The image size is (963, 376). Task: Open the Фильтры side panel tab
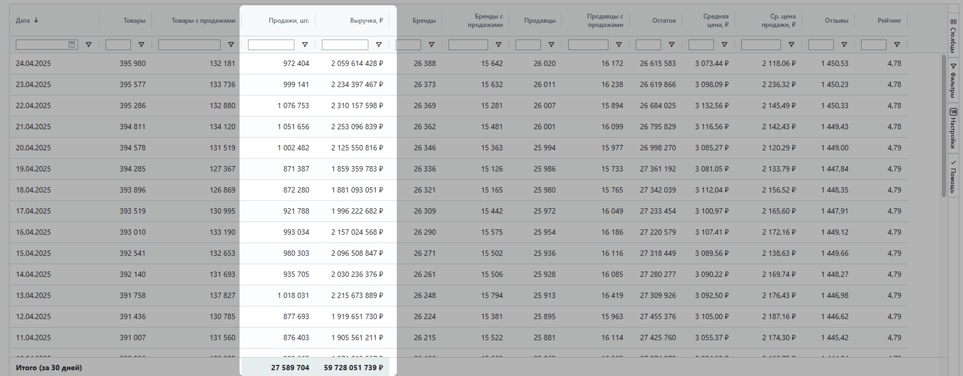[953, 81]
